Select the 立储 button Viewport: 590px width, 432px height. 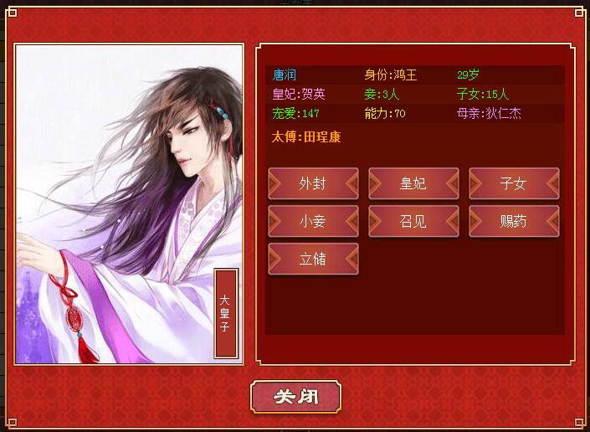pos(313,259)
